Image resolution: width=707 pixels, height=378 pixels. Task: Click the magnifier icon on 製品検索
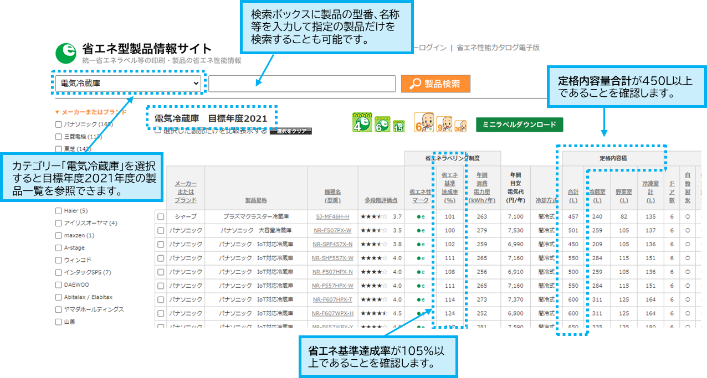click(x=415, y=84)
